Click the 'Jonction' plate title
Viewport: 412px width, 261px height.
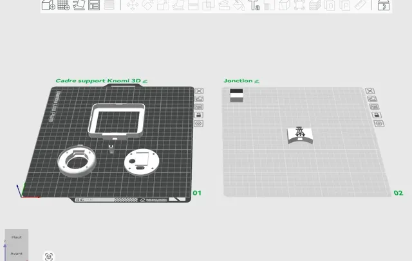click(x=238, y=80)
